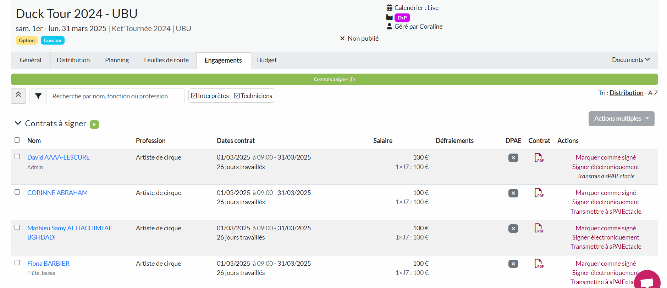Collapse the Contrats à signer section
This screenshot has height=288, width=667.
(18, 123)
